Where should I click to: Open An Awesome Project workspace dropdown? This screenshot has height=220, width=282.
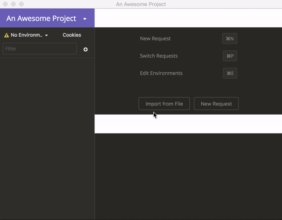tap(47, 18)
